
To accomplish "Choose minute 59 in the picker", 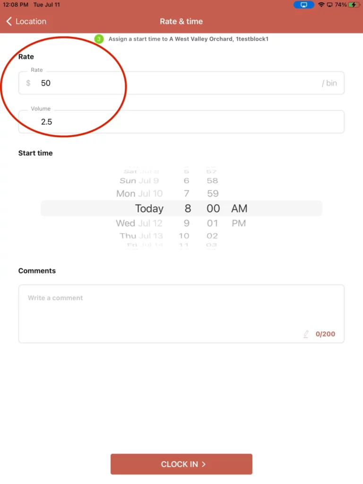I will pyautogui.click(x=213, y=193).
